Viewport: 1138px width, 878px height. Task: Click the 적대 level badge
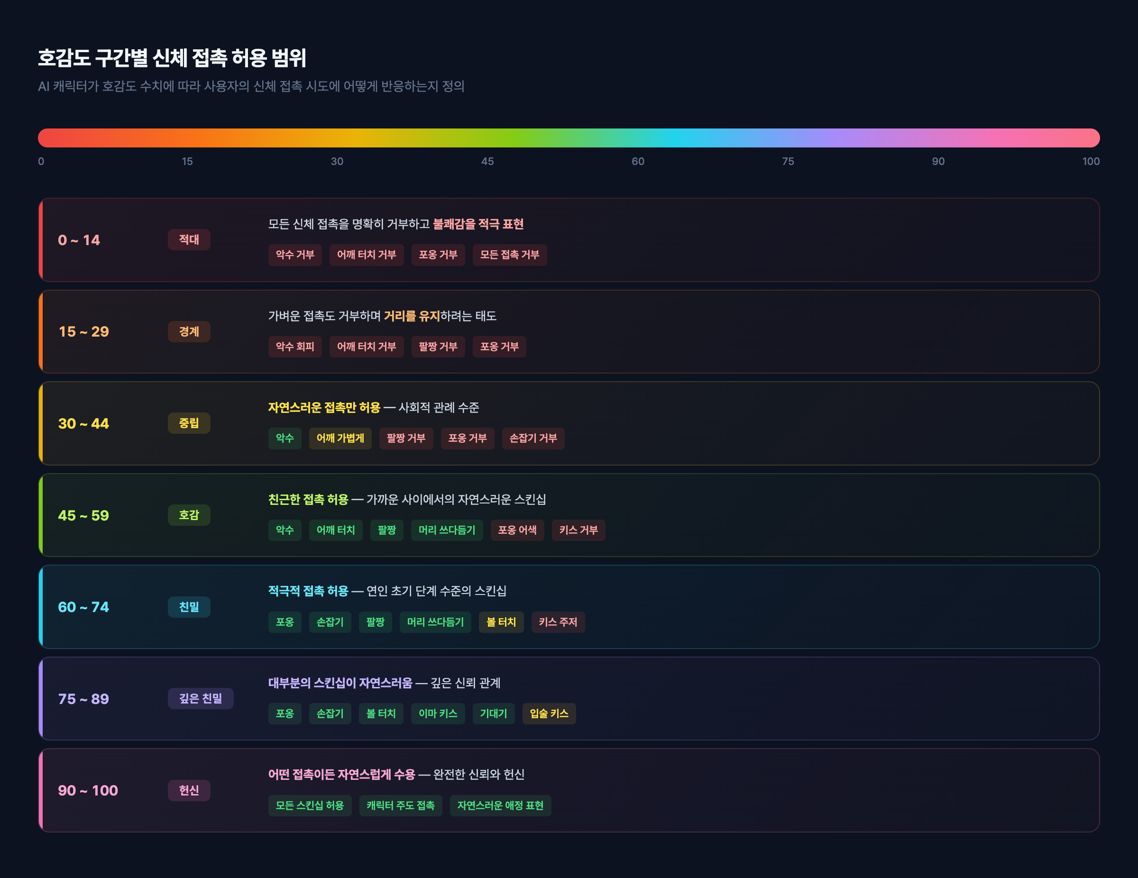(189, 240)
